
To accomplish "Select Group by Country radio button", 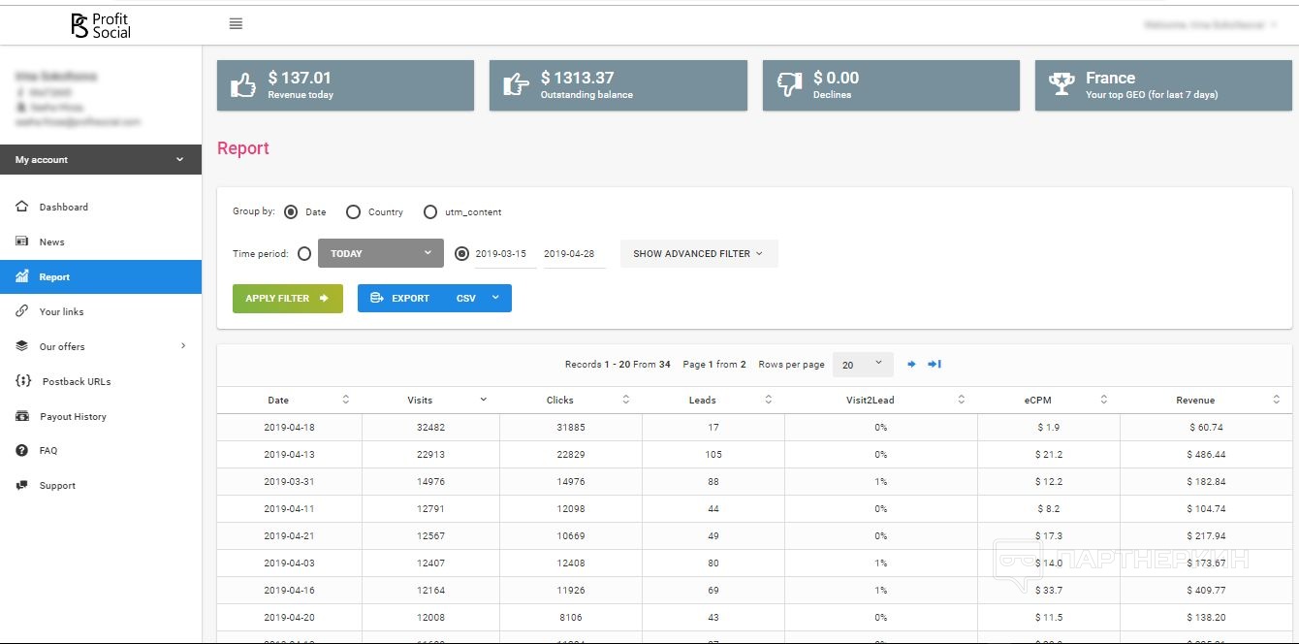I will pyautogui.click(x=353, y=212).
